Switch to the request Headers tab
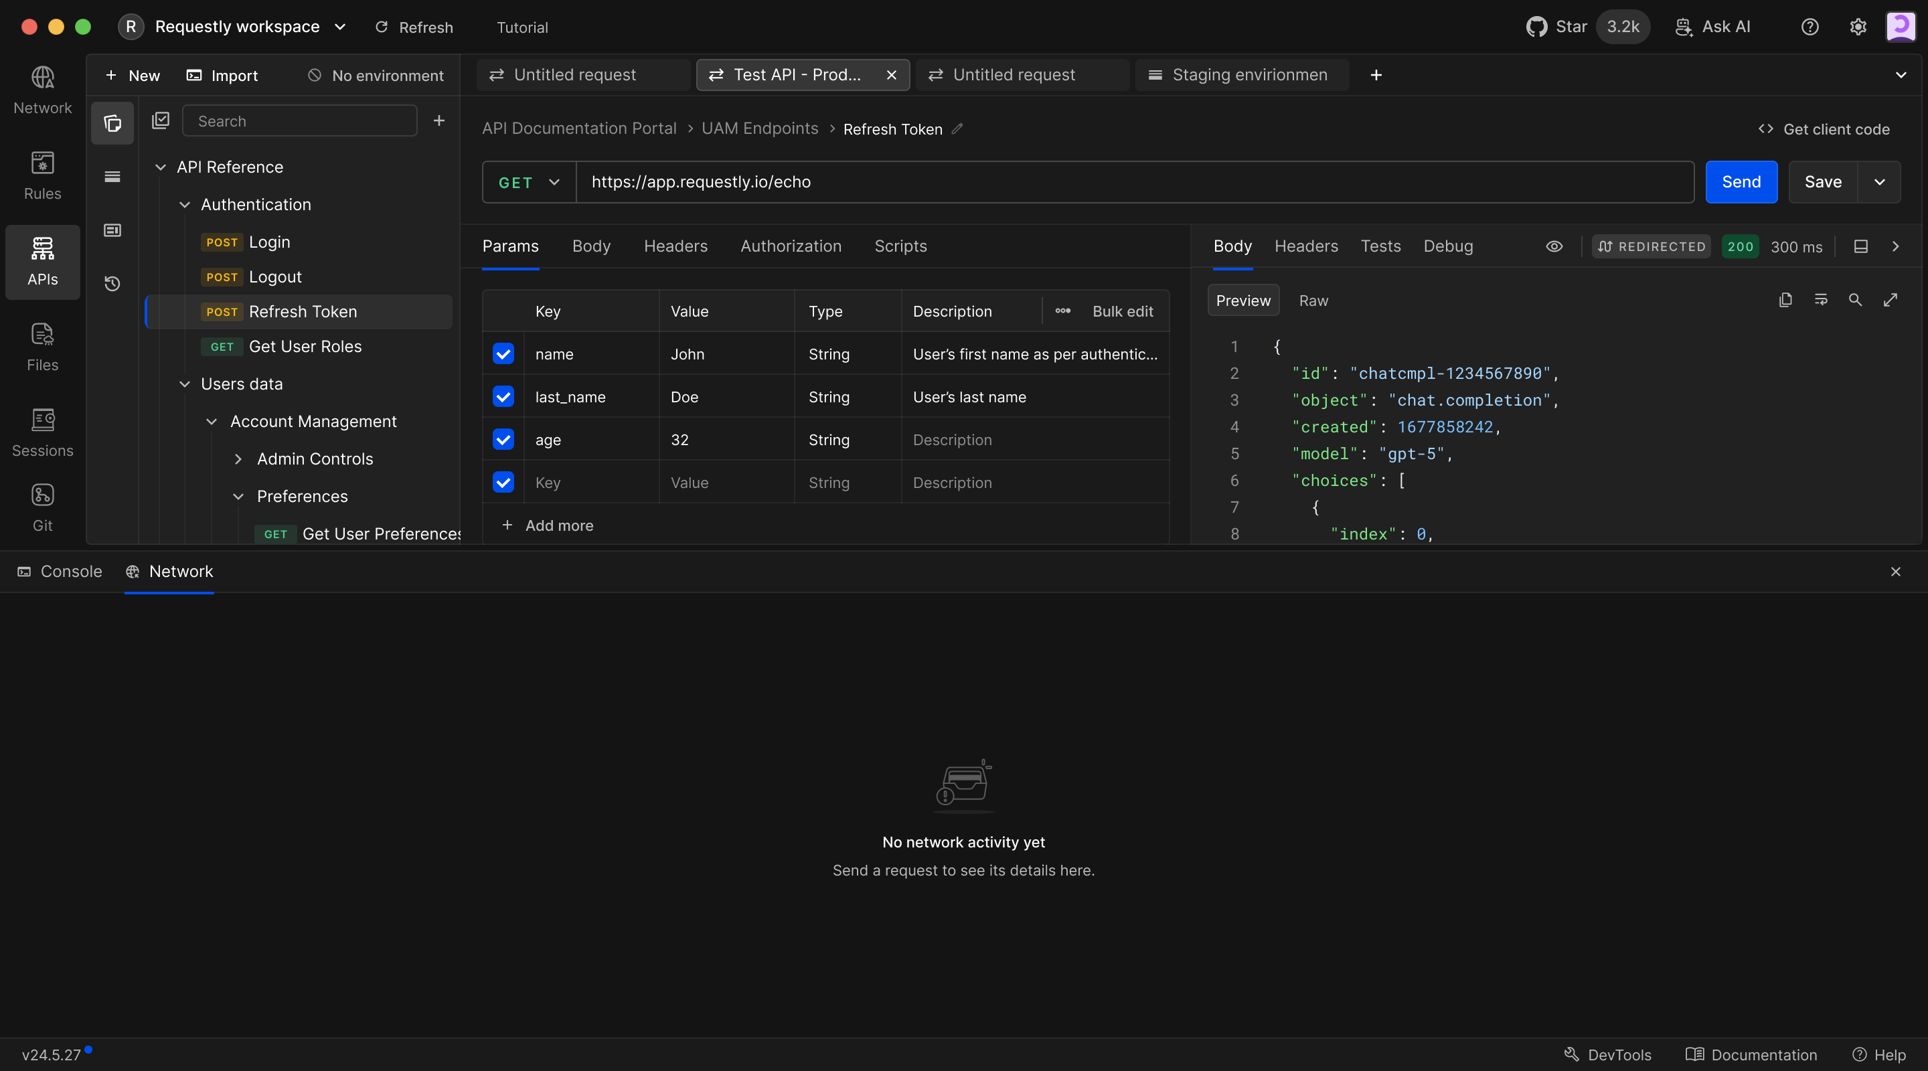 click(676, 246)
